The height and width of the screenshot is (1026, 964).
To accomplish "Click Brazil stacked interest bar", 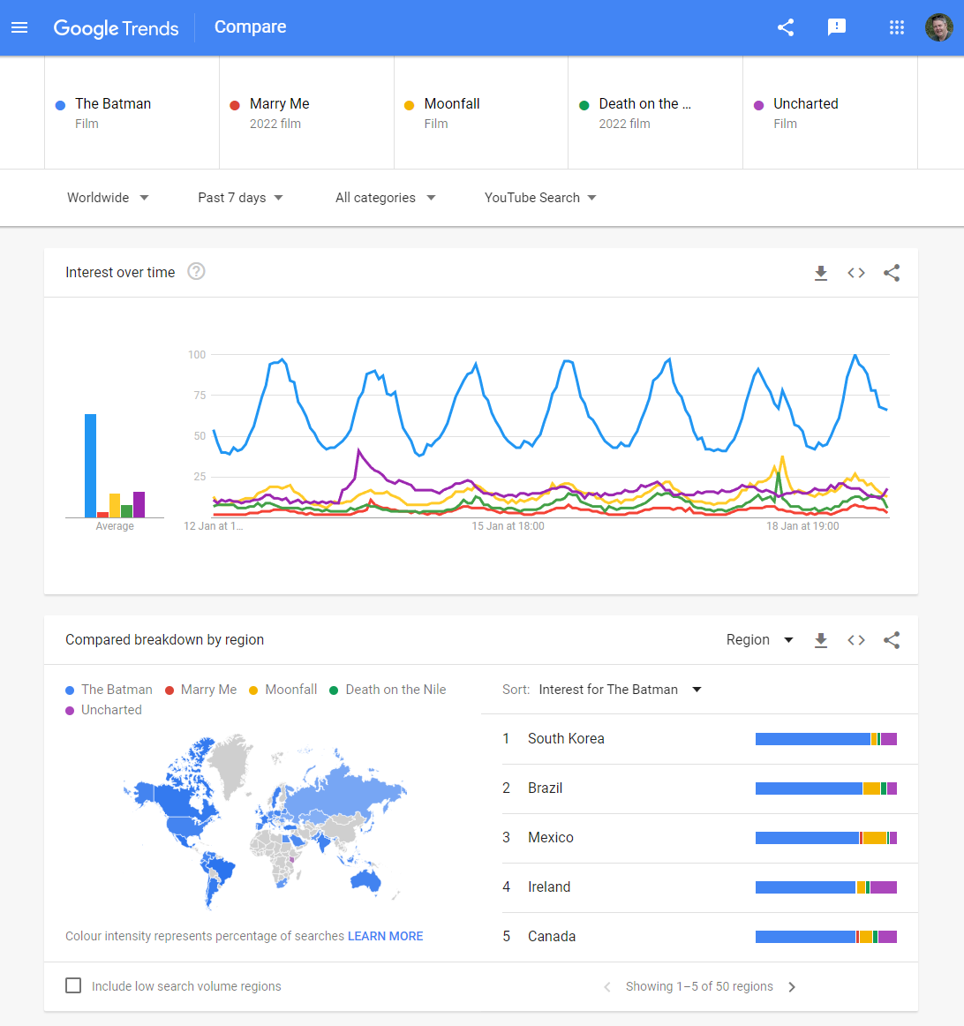I will (x=826, y=788).
